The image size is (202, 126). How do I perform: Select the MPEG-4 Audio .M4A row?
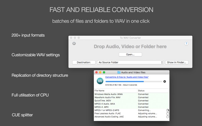[105, 104]
